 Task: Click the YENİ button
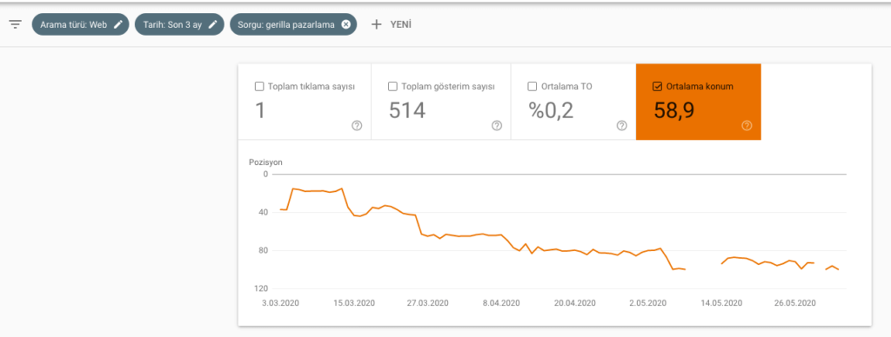[x=391, y=25]
